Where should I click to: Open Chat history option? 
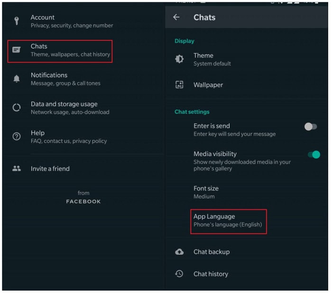coord(247,274)
